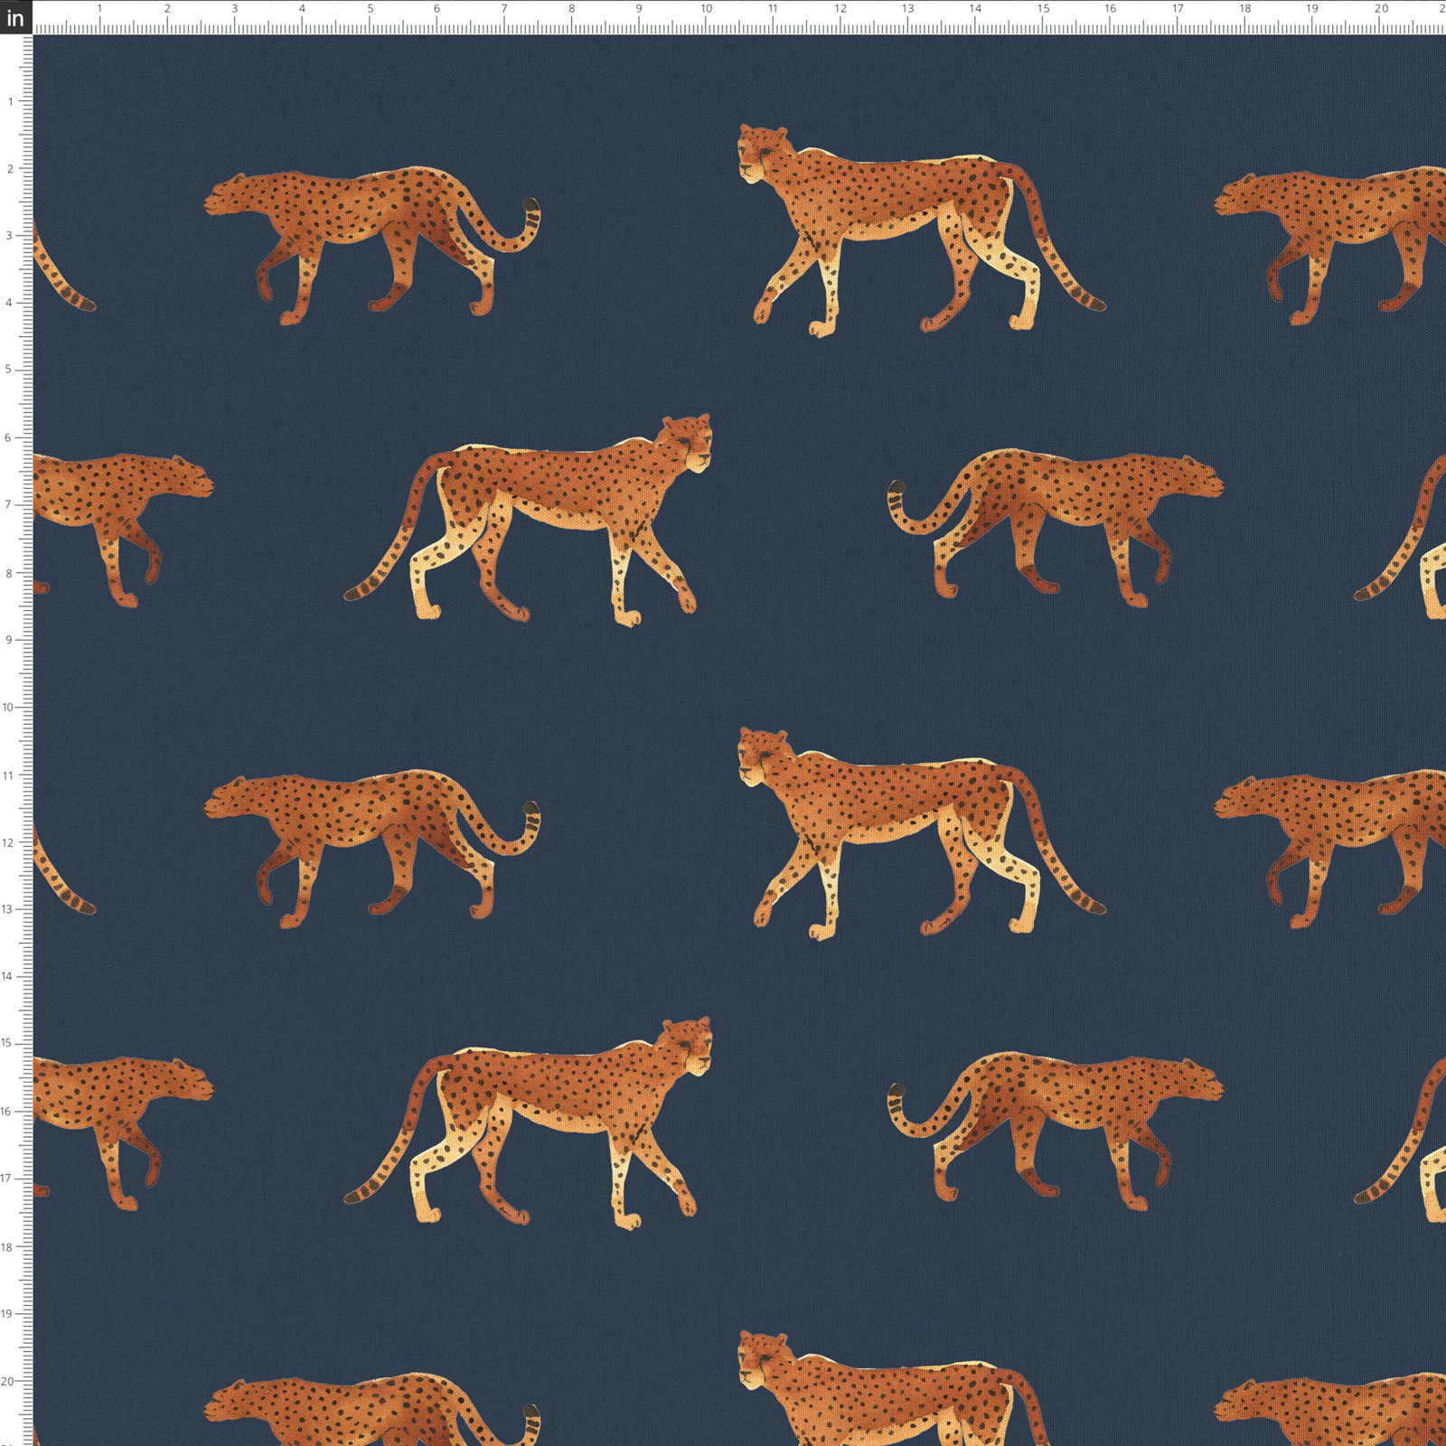Image resolution: width=1446 pixels, height=1446 pixels.
Task: Select the uppermost straight-tail cheetah looking at viewer
Action: click(922, 230)
